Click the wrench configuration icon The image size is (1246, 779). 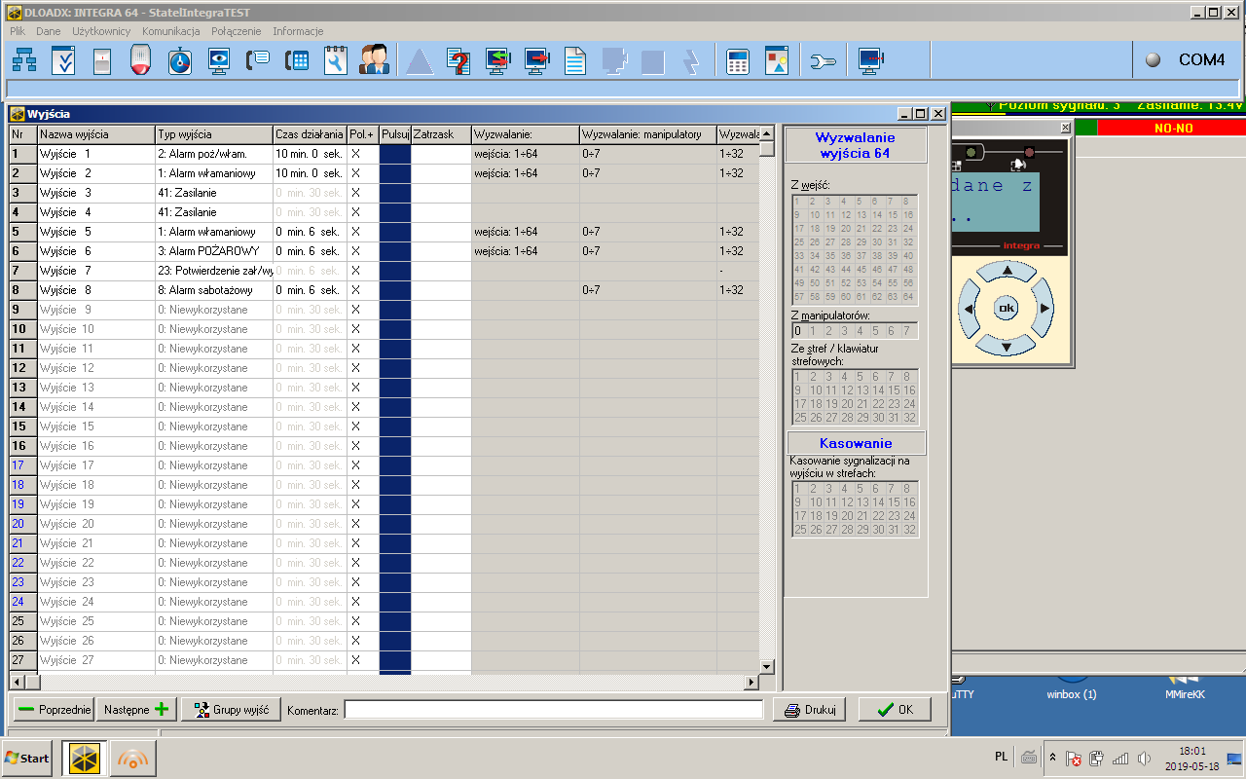(824, 60)
